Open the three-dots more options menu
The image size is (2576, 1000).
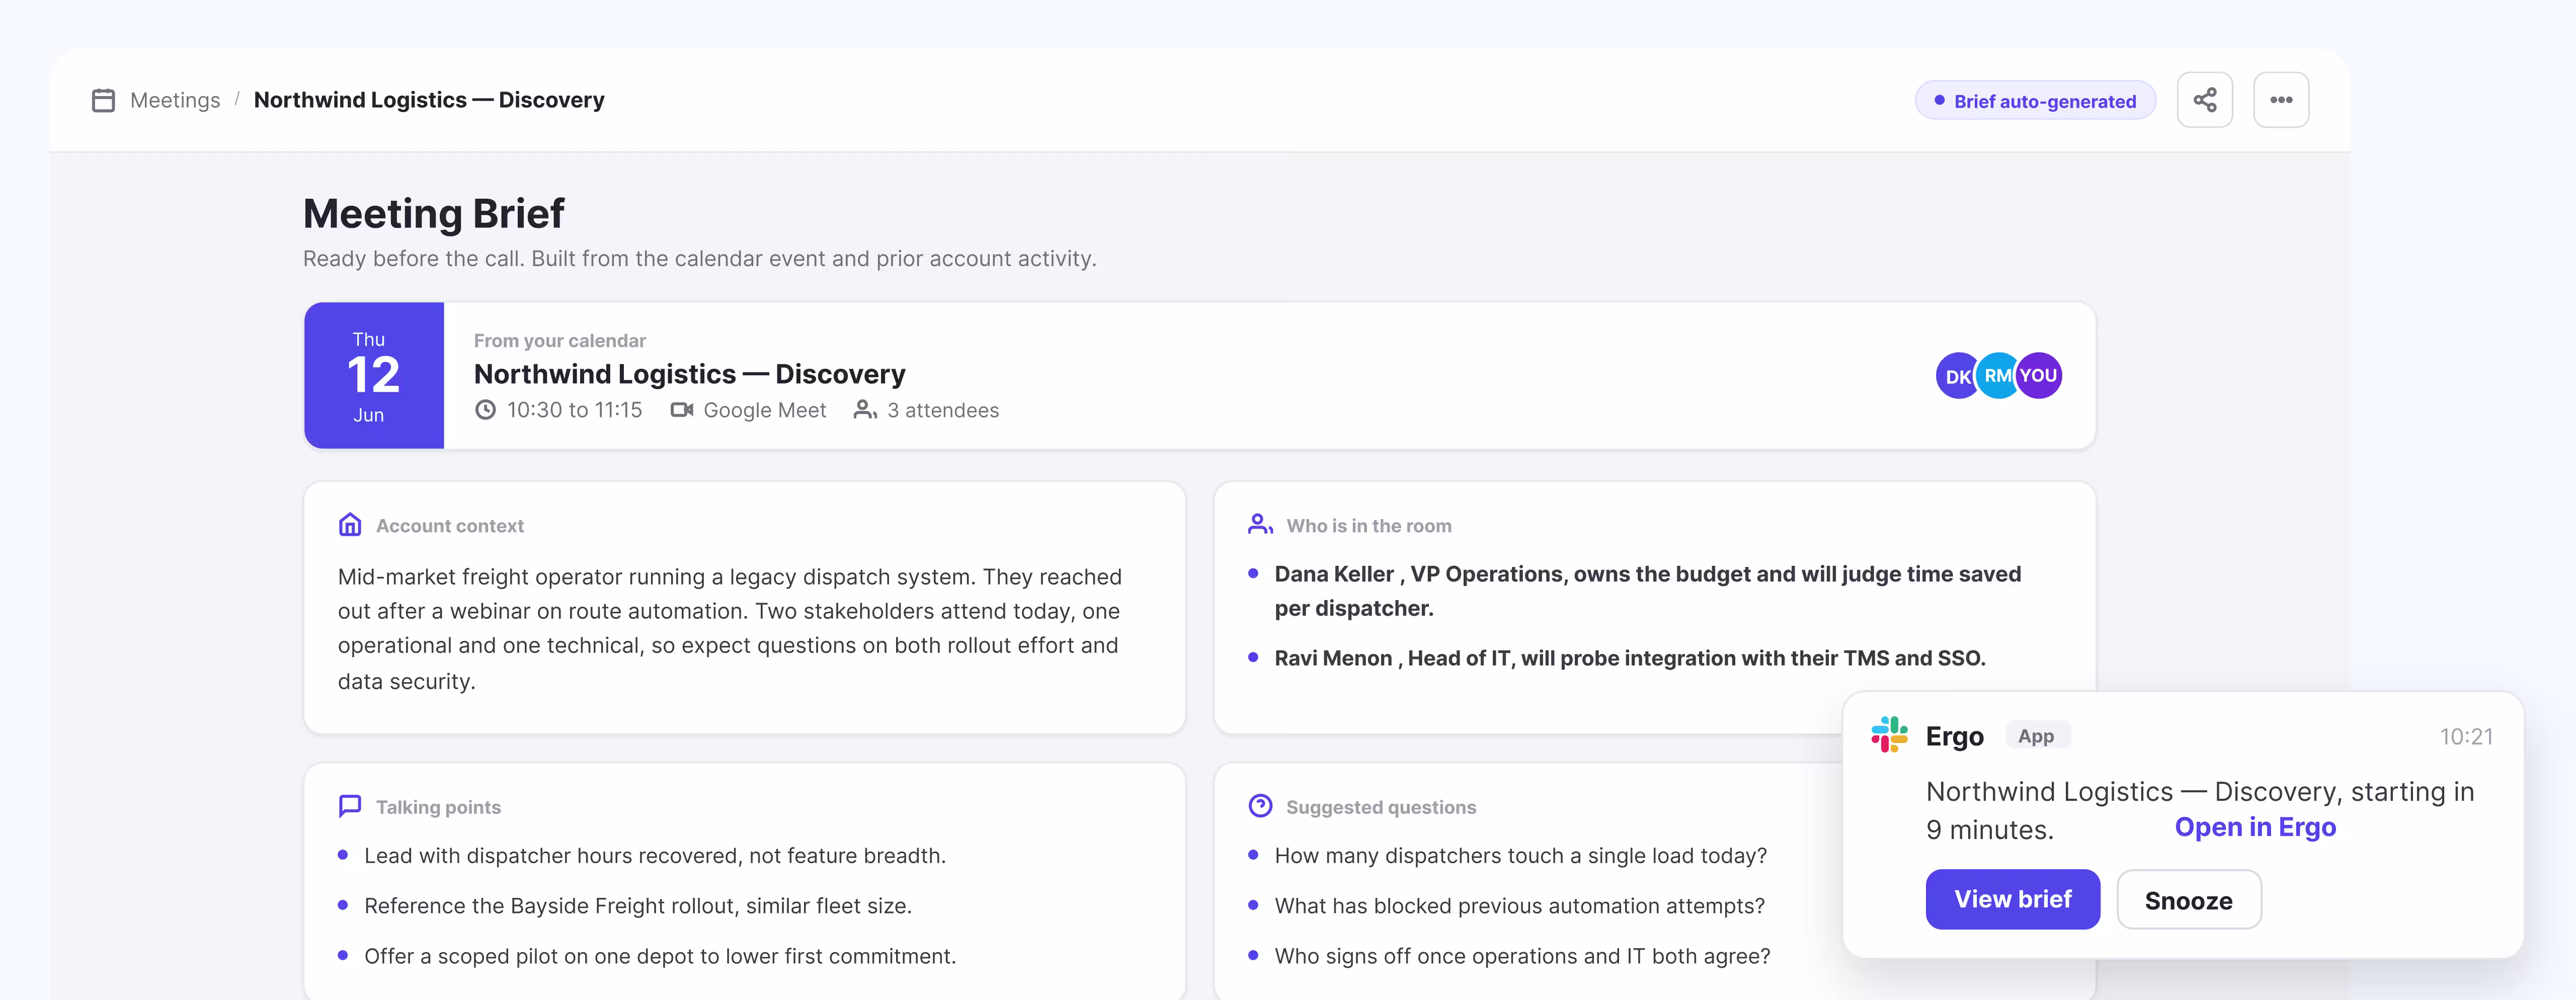[x=2281, y=100]
